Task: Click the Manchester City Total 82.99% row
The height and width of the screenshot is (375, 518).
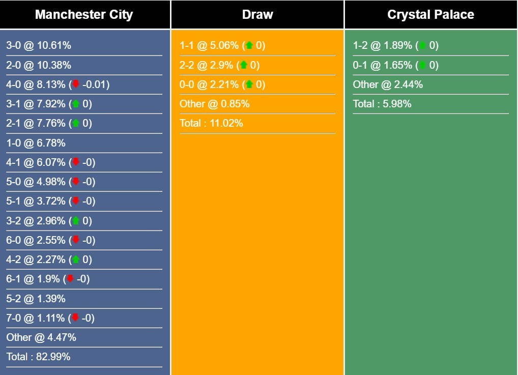Action: tap(84, 357)
